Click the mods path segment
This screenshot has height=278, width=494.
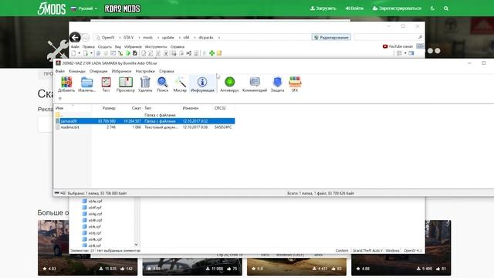(x=147, y=38)
